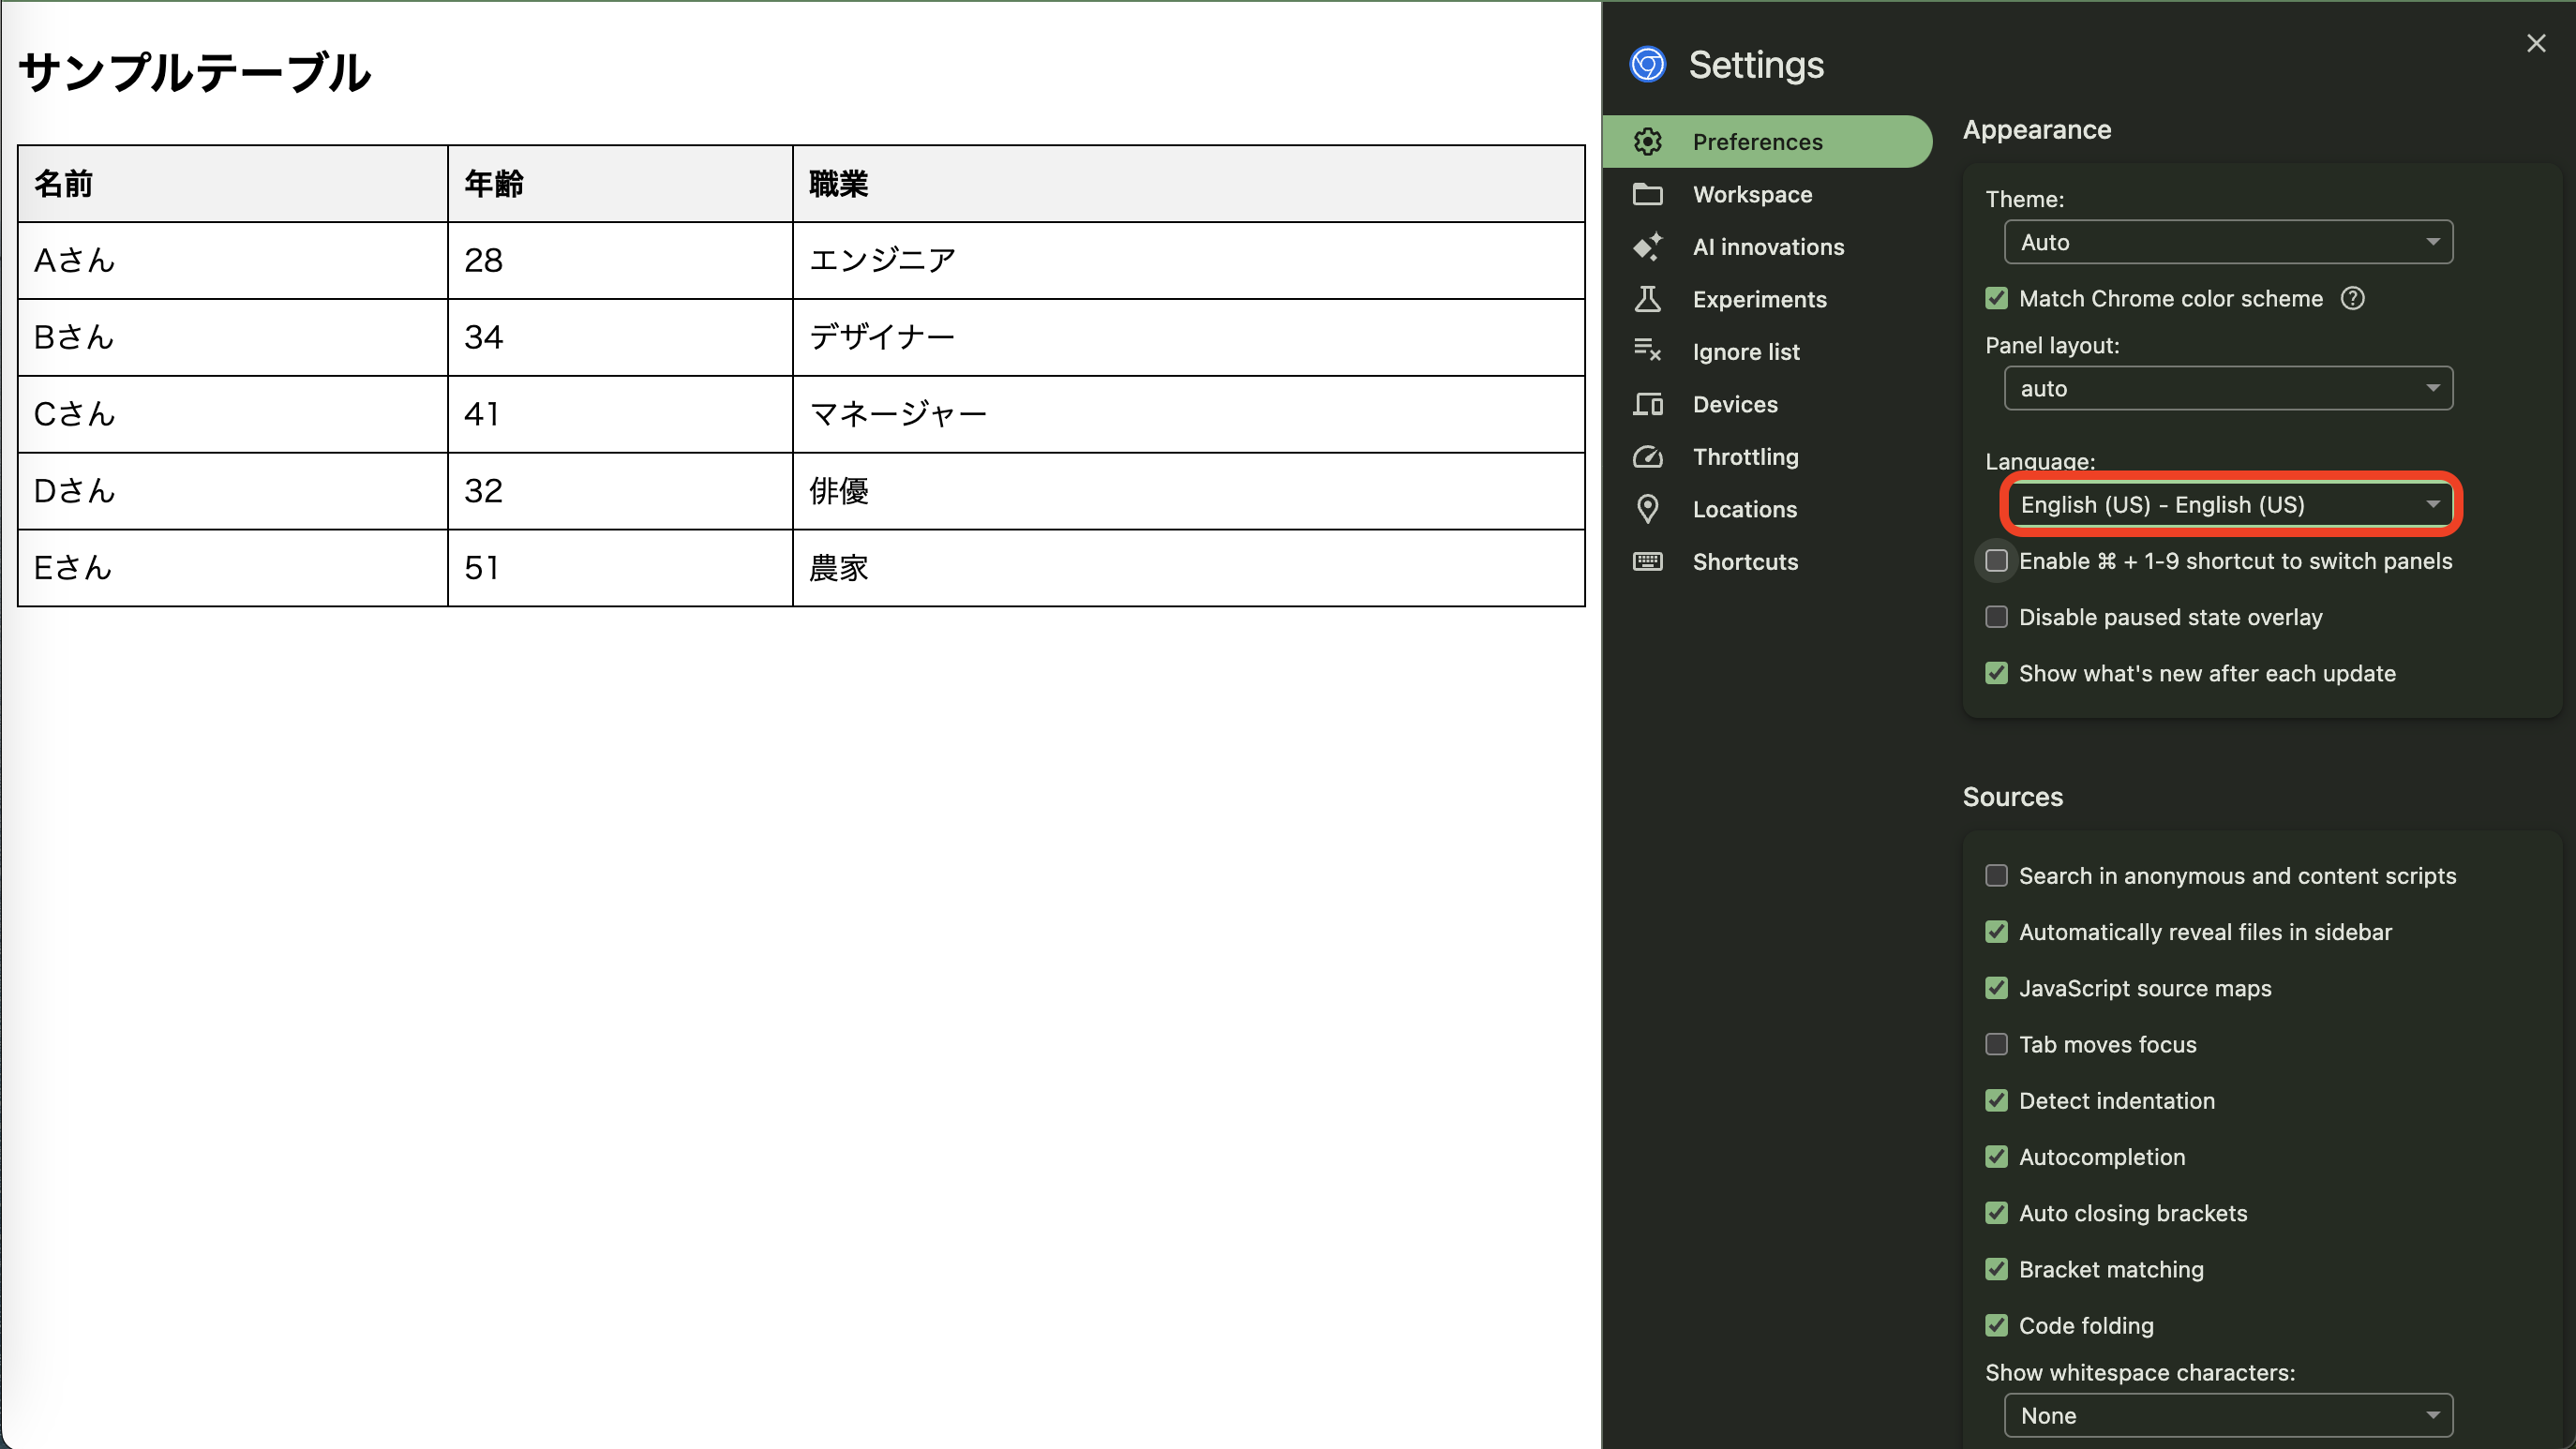The height and width of the screenshot is (1449, 2576).
Task: Switch to the Experiments section
Action: 1760,299
